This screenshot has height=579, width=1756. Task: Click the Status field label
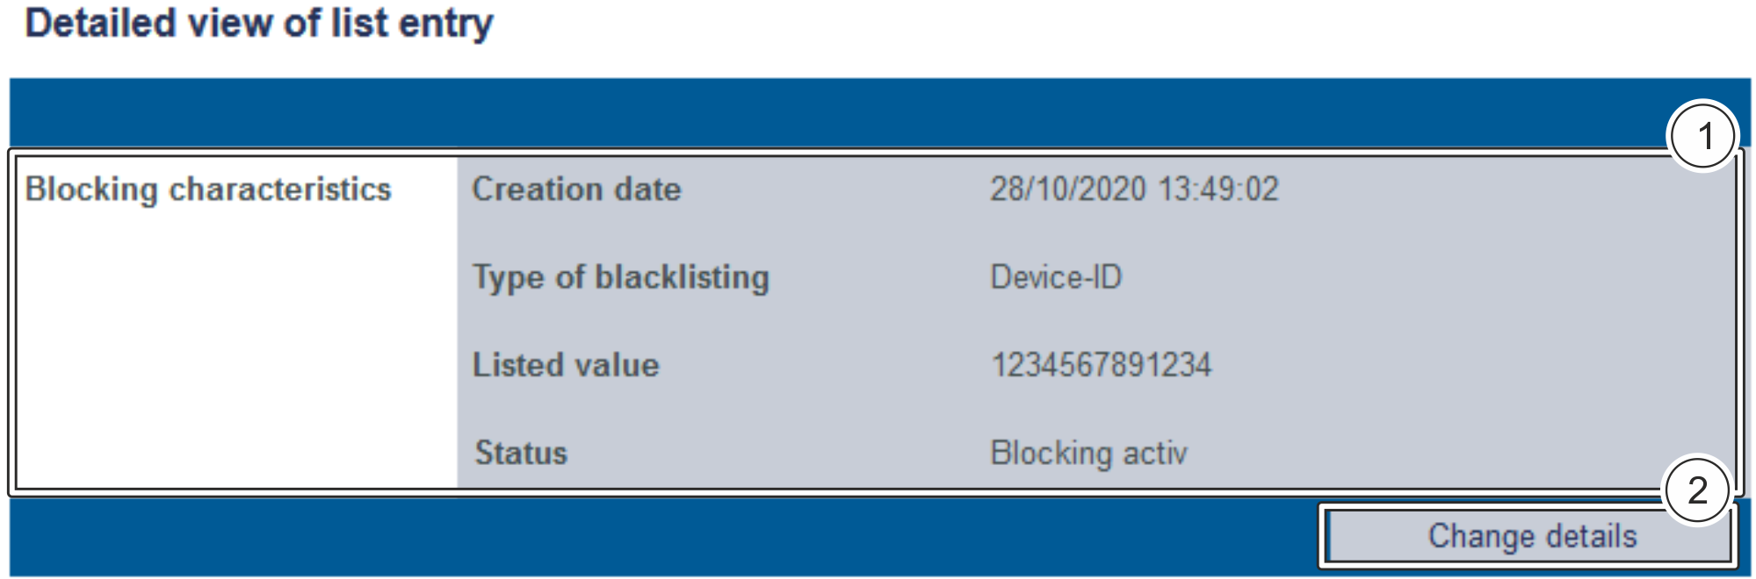click(521, 453)
